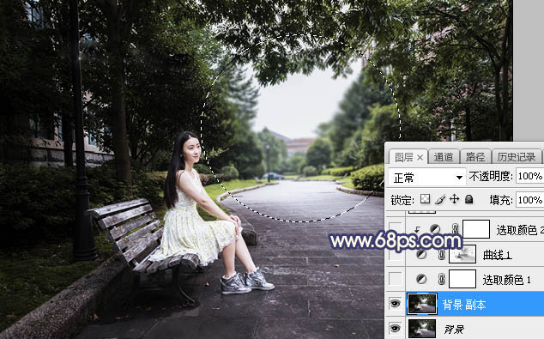Select the 选取颜色 1 layer mask thumbnail
The width and height of the screenshot is (544, 339).
462,279
